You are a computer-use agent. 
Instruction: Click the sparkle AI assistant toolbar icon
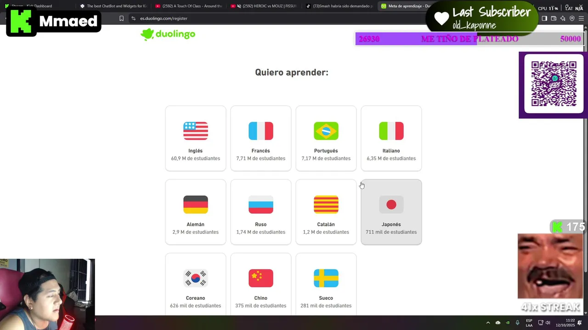click(x=563, y=18)
